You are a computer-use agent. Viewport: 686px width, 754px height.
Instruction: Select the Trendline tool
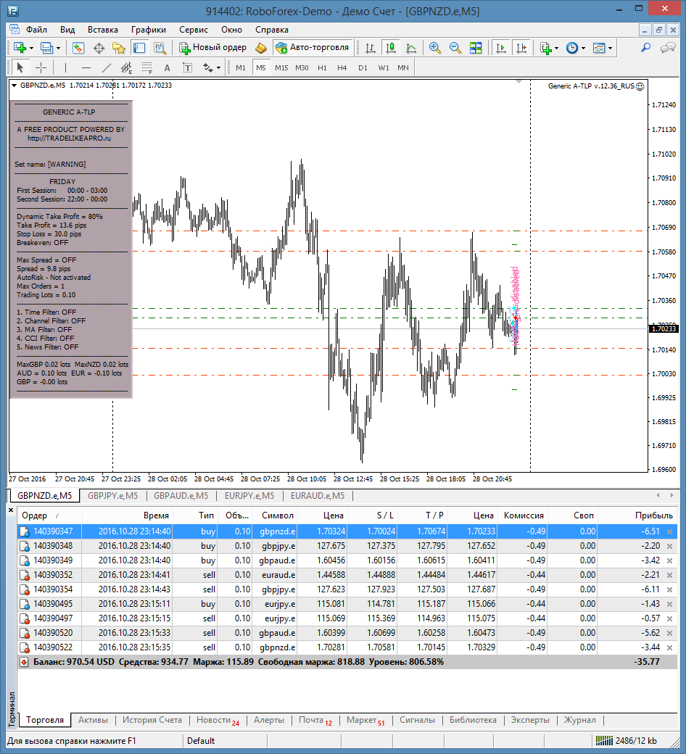[107, 68]
